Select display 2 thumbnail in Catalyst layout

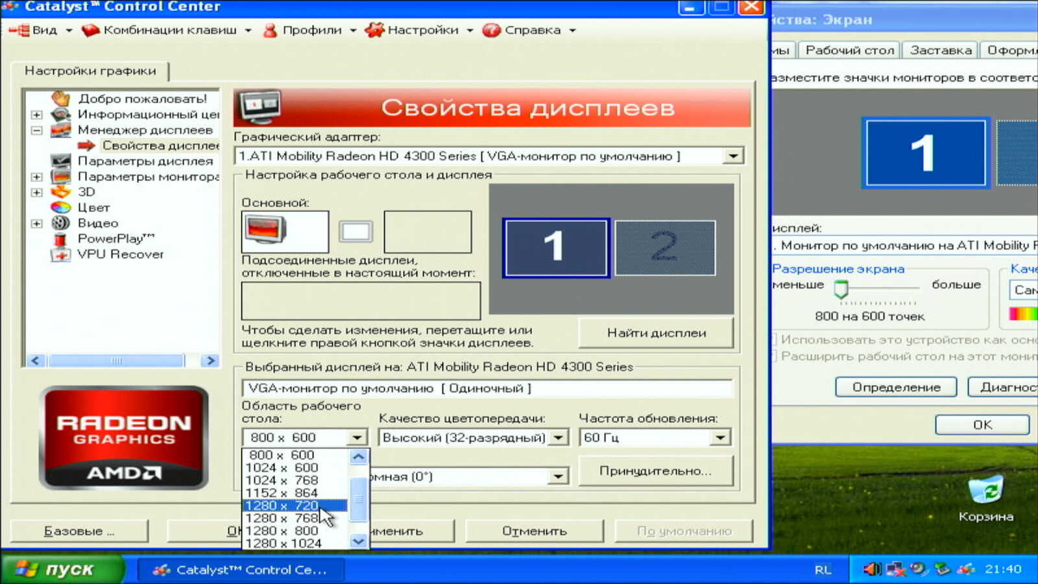pyautogui.click(x=665, y=247)
